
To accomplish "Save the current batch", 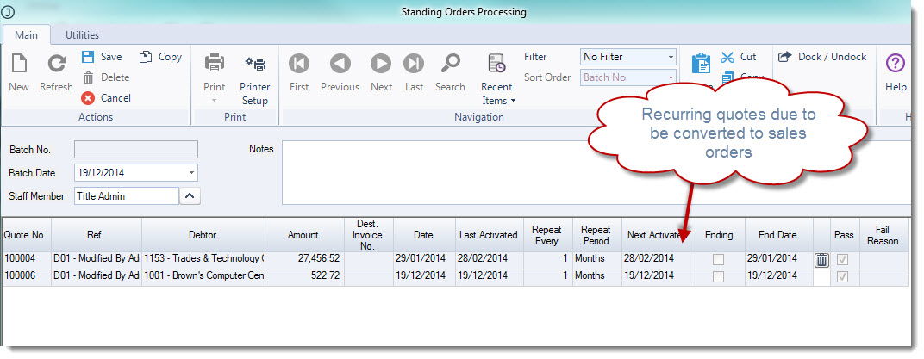I will [x=102, y=57].
